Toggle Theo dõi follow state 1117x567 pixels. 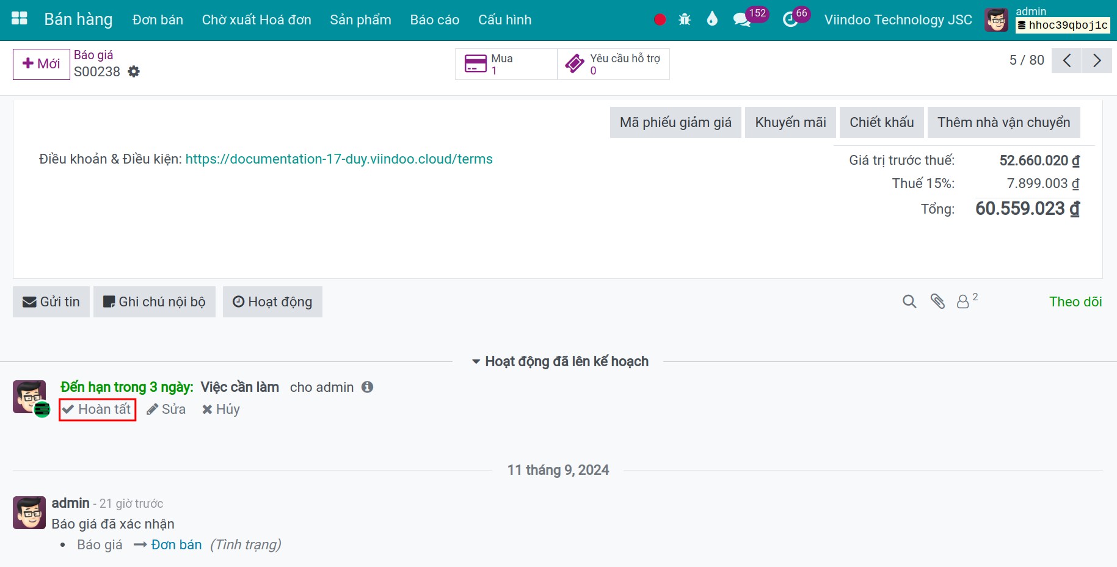click(x=1075, y=302)
